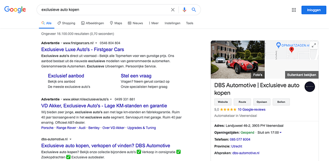Switch to the Afbeeldingen tab
329x161 pixels.
[x=93, y=23]
